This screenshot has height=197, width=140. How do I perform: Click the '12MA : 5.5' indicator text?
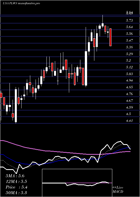click(x=16, y=182)
